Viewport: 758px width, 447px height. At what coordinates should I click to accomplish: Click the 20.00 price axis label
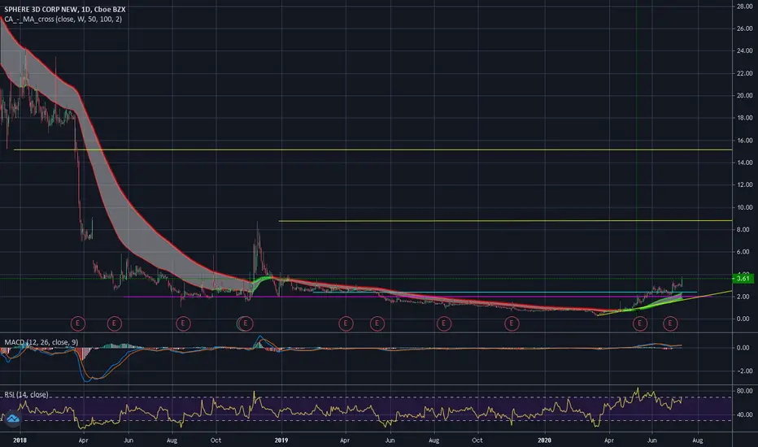(x=744, y=95)
